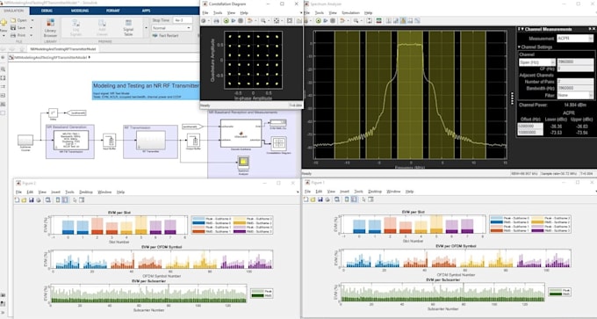Click the Spectrum Analyzer block in model
The height and width of the screenshot is (319, 597).
(x=243, y=163)
